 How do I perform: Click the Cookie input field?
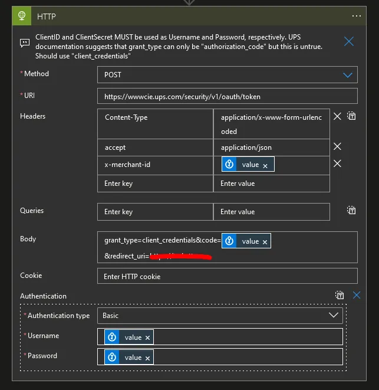click(x=228, y=276)
